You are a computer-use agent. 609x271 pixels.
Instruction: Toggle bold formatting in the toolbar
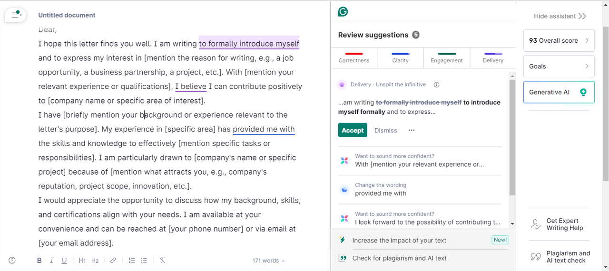[x=39, y=261]
